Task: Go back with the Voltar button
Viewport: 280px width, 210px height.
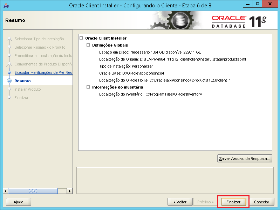Action: point(180,202)
